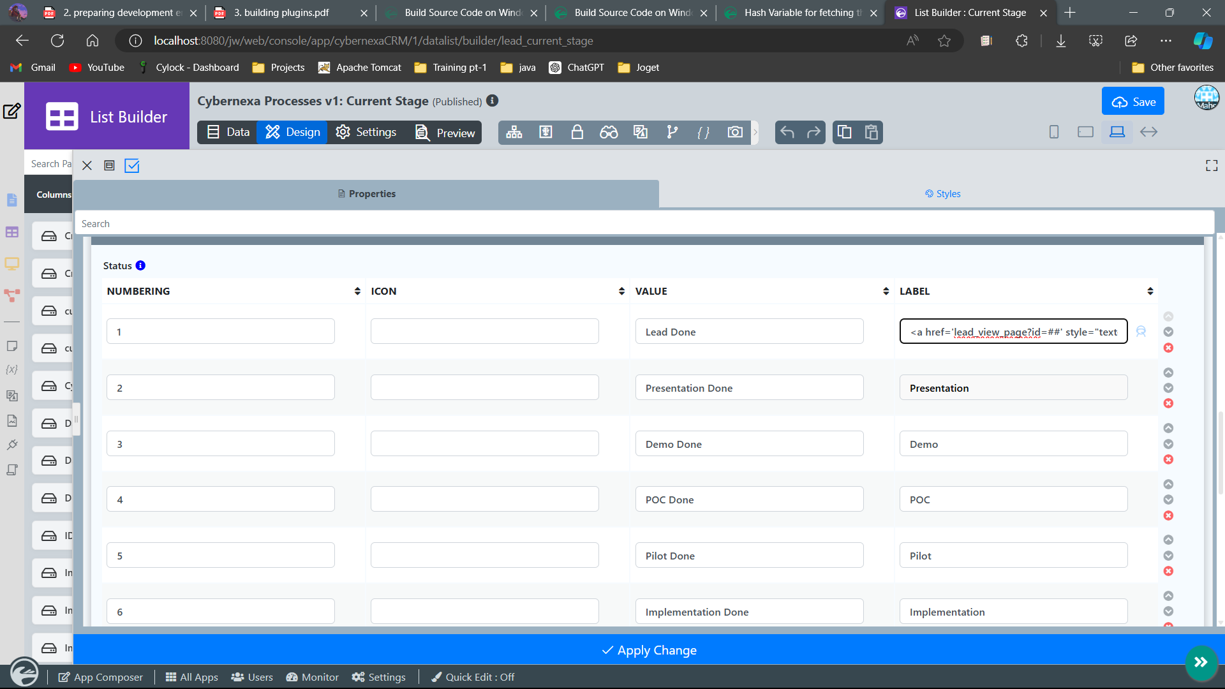Click the undo arrow button

coord(787,132)
